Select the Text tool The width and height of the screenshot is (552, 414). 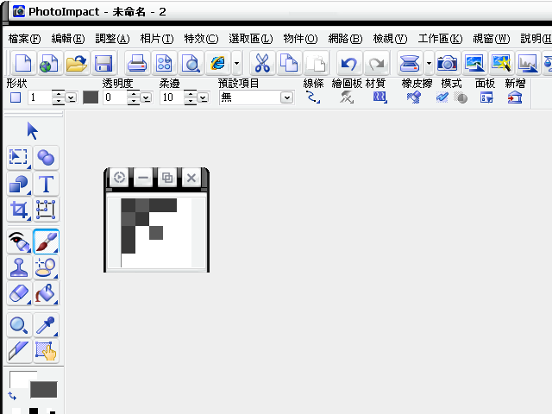[x=46, y=184]
